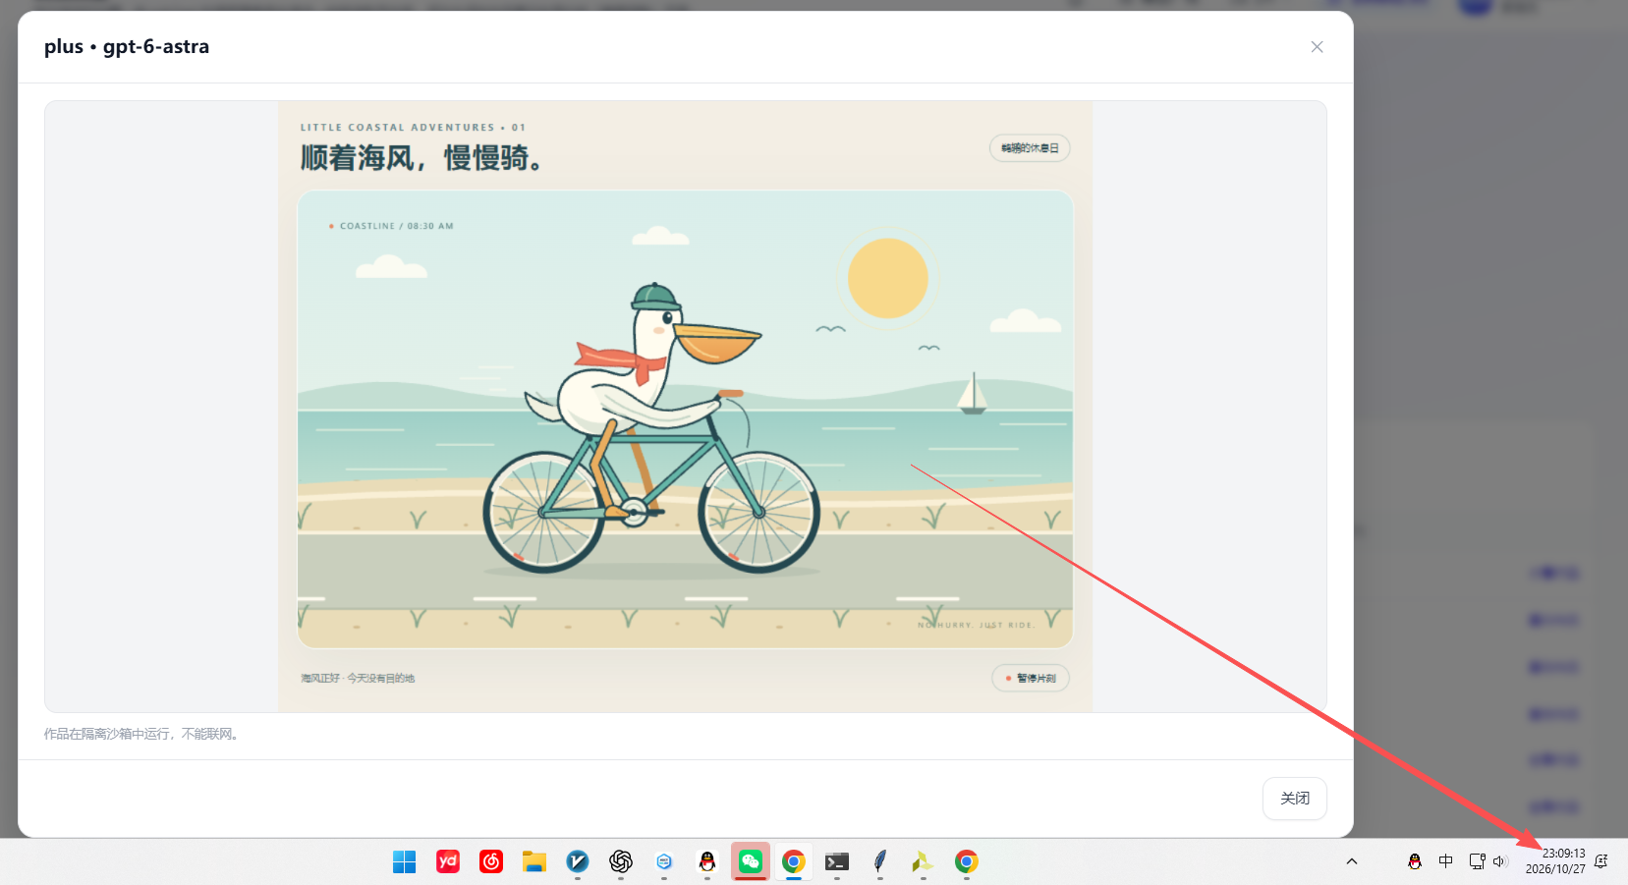Click the sun in the illustration
Viewport: 1628px width, 885px height.
pyautogui.click(x=887, y=278)
